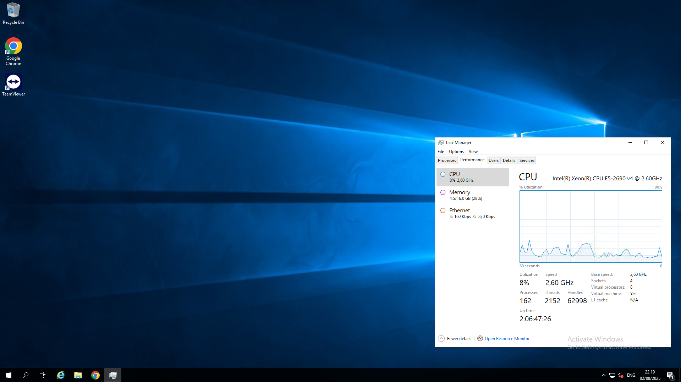Open the TeamViewer desktop shortcut
Viewport: 681px width, 382px height.
13,85
